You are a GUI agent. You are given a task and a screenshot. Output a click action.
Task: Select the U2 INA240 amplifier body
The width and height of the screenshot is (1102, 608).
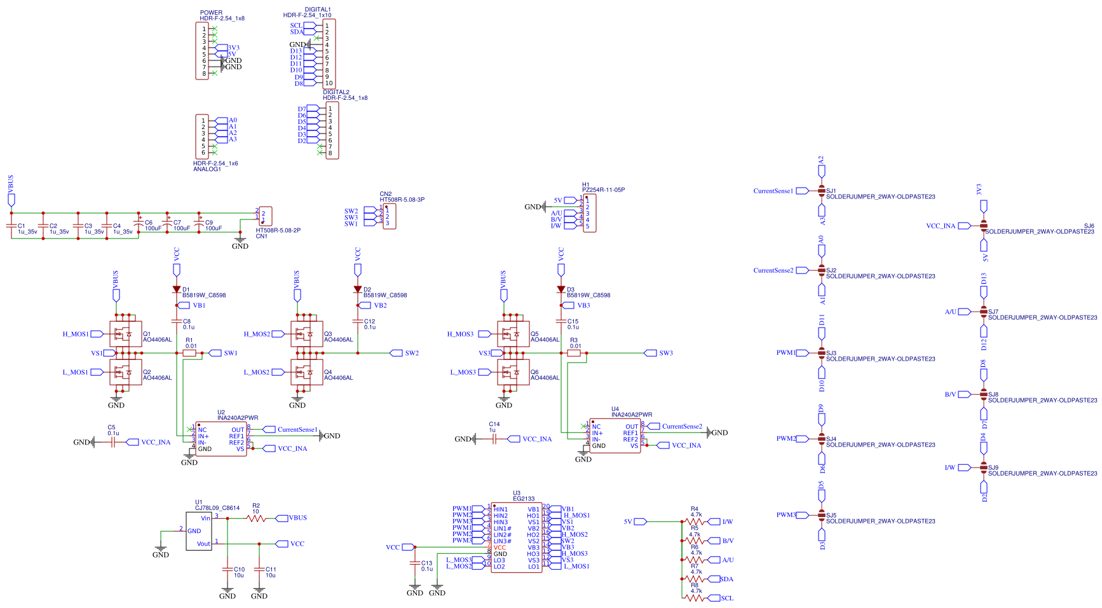221,439
